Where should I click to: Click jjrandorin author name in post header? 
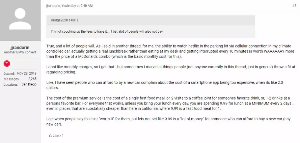pyautogui.click(x=53, y=6)
